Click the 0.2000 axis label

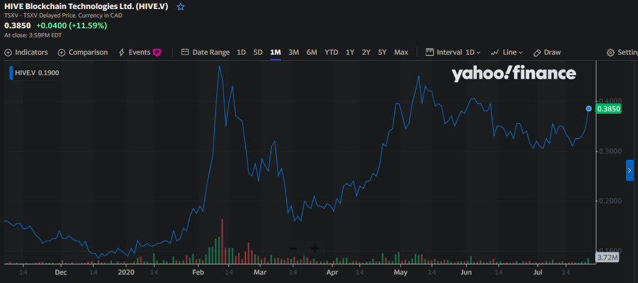(x=610, y=201)
